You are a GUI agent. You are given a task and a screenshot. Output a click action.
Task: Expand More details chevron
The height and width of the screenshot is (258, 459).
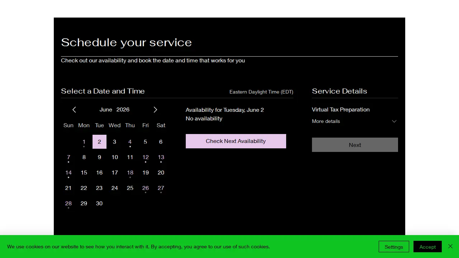pos(394,121)
